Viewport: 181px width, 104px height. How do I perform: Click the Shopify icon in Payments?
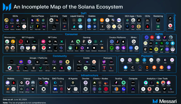pos(137,60)
